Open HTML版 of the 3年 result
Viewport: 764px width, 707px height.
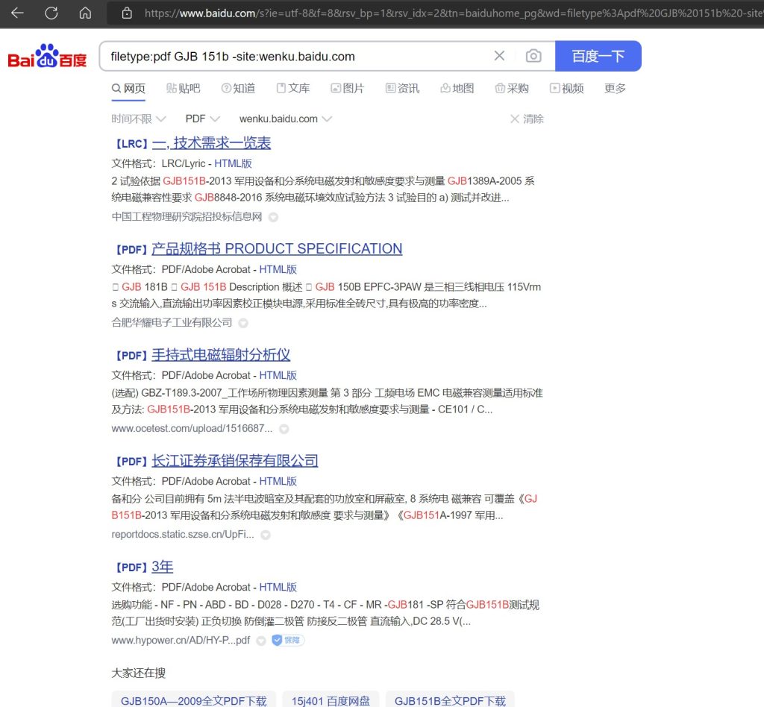click(x=278, y=587)
